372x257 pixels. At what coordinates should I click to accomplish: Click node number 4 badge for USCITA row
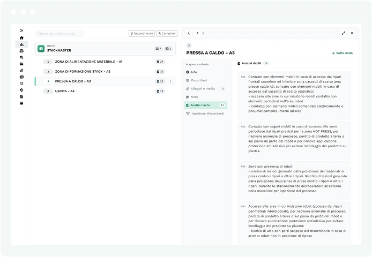pyautogui.click(x=48, y=91)
